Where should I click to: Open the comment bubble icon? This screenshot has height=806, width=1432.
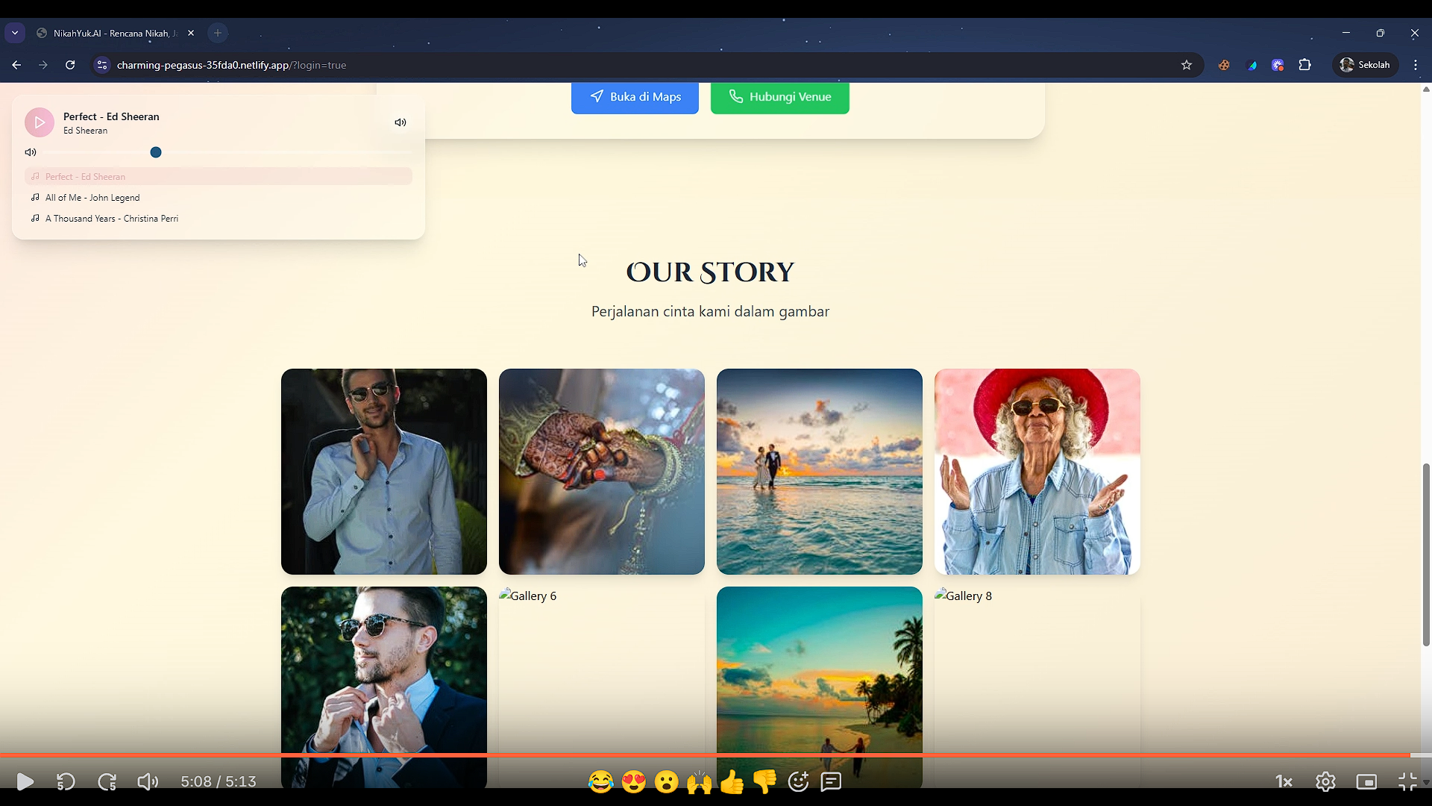pyautogui.click(x=831, y=781)
